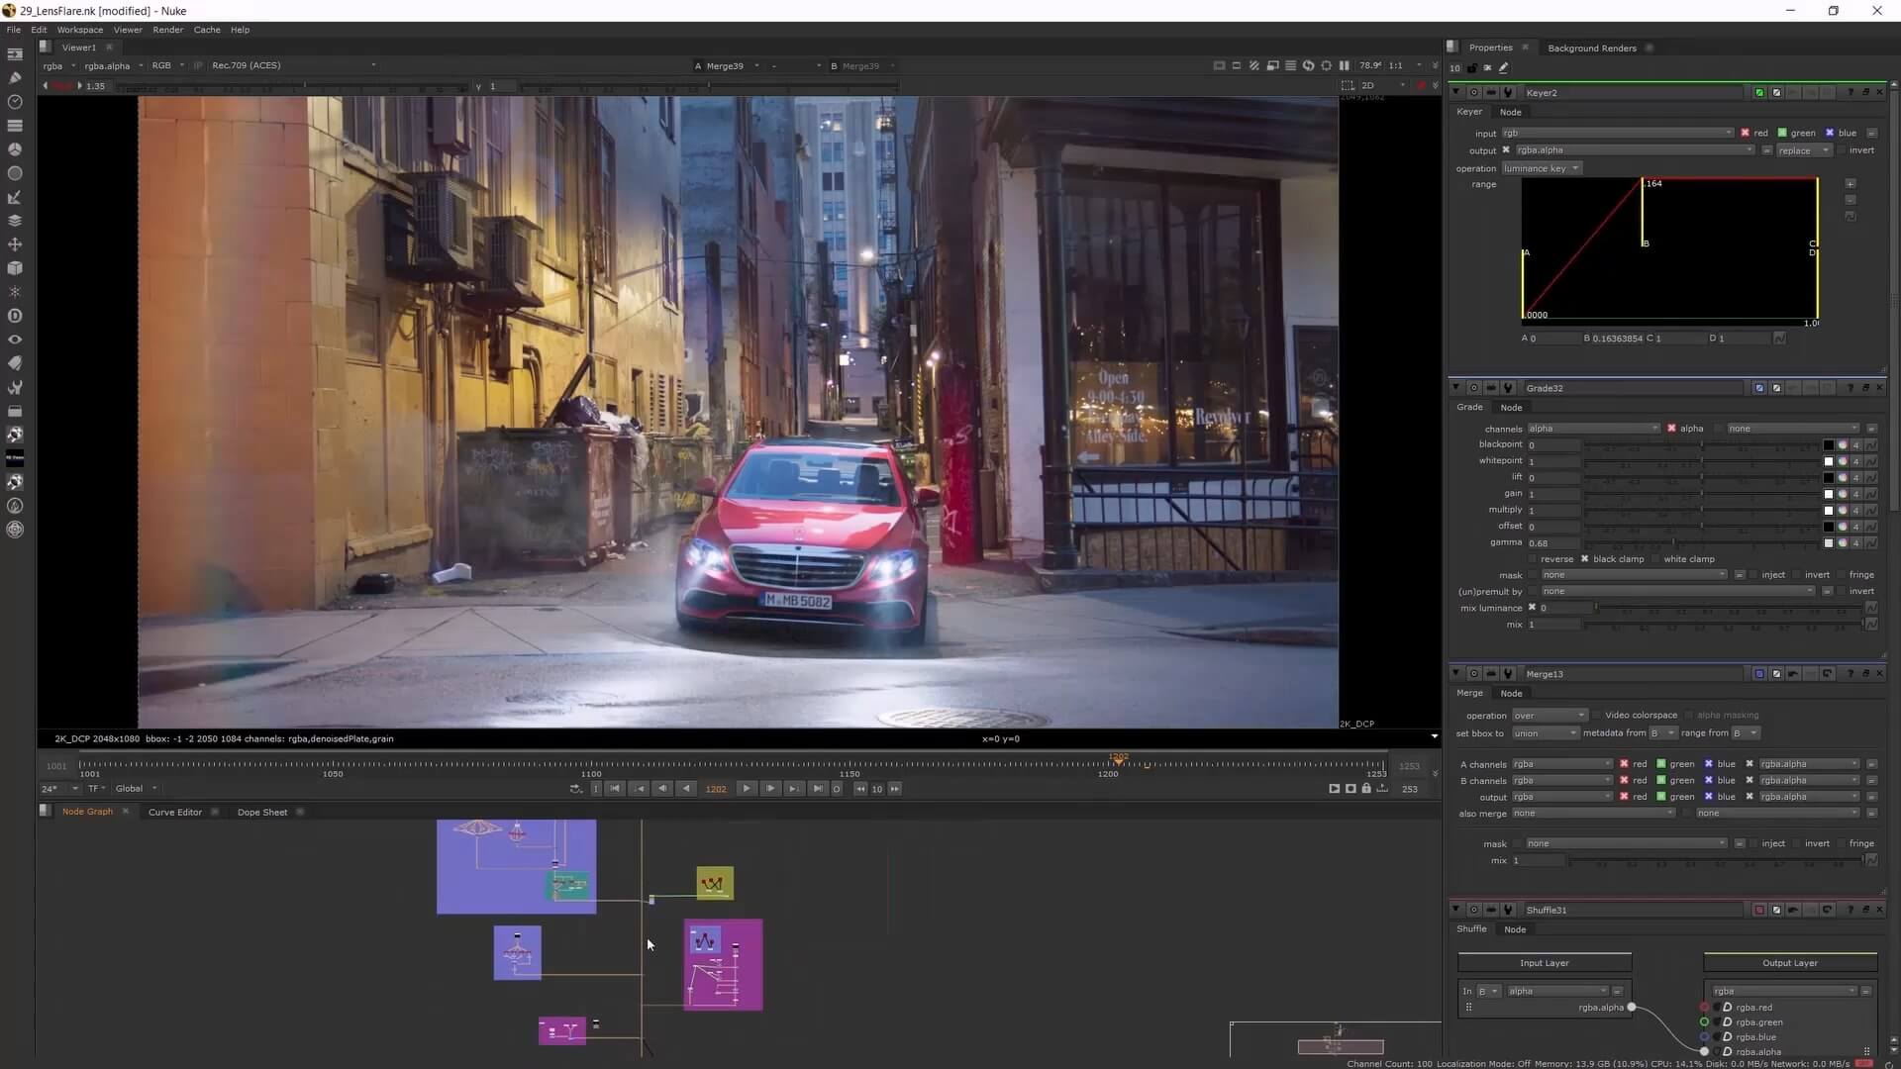1901x1069 pixels.
Task: Open the Particles nodes toolbar icon
Action: click(15, 292)
